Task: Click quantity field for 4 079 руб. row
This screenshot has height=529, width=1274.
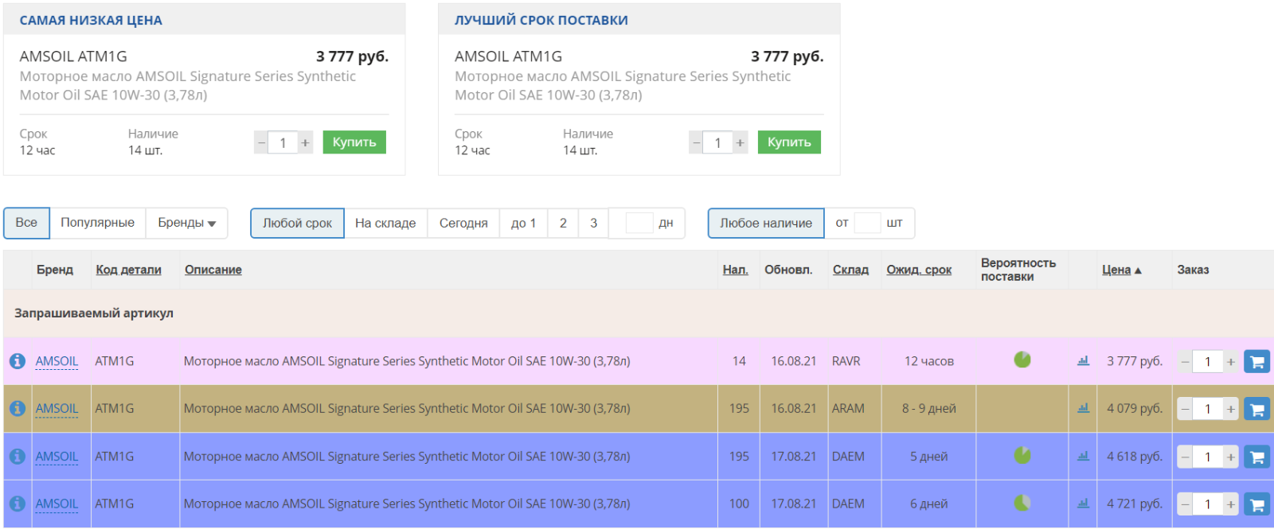Action: [1208, 409]
